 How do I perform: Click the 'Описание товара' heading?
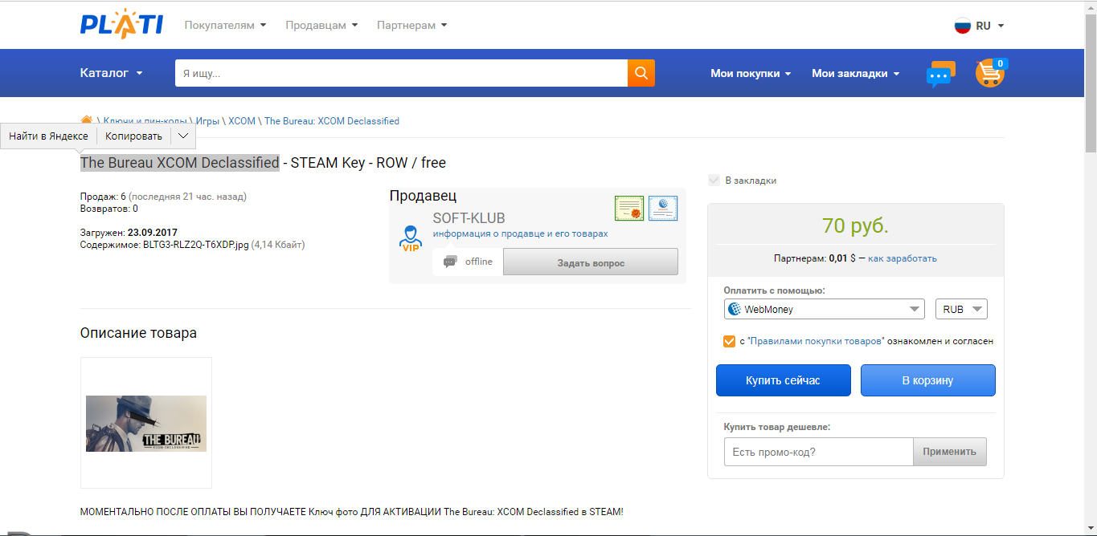(x=138, y=333)
